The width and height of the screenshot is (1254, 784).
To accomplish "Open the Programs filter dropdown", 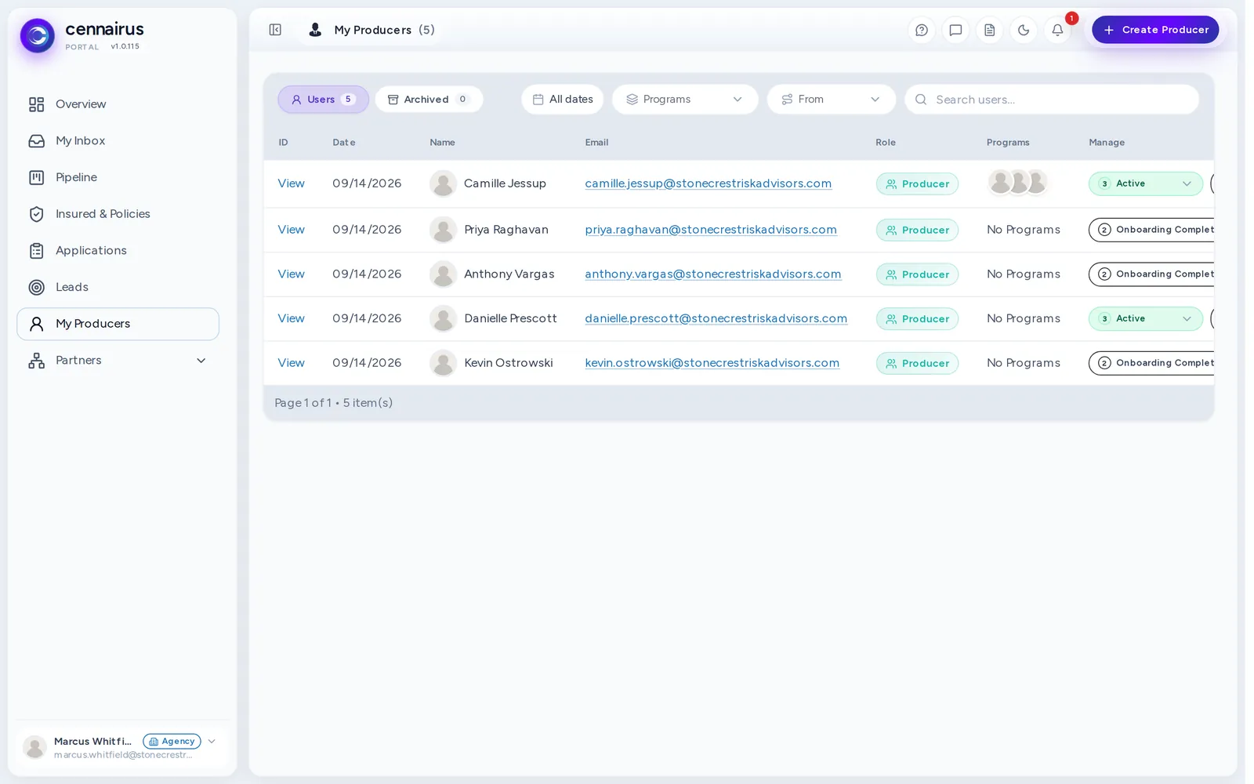I will coord(685,100).
